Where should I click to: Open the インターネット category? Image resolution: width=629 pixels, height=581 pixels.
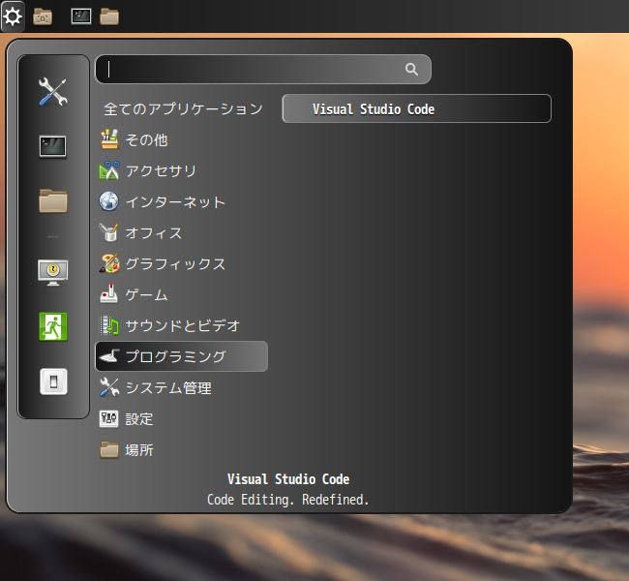click(x=182, y=201)
